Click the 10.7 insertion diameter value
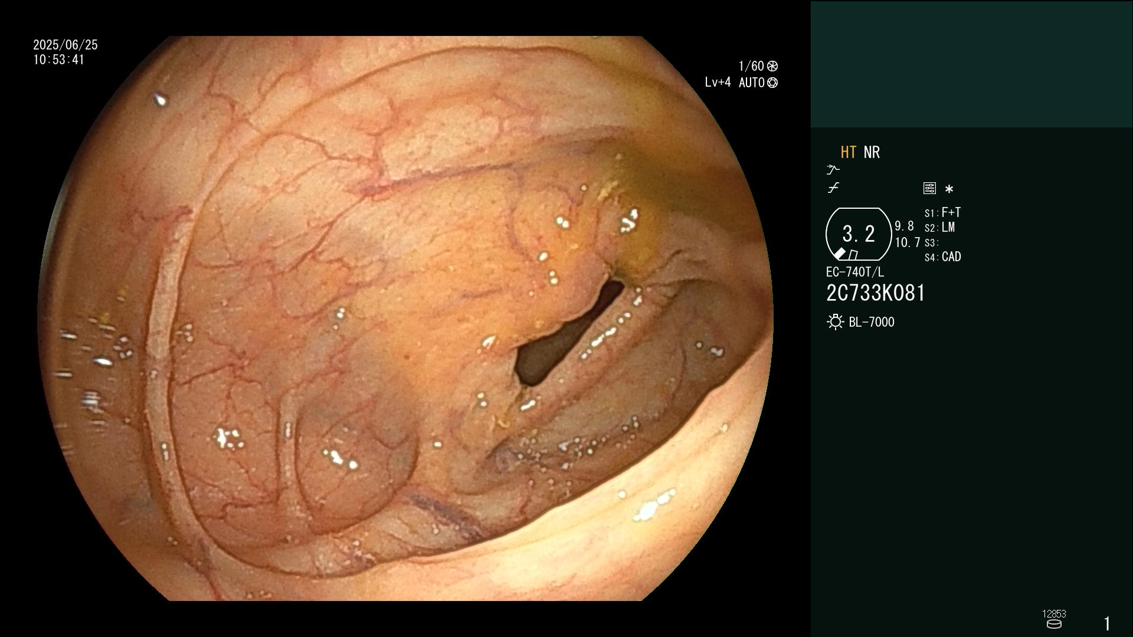The height and width of the screenshot is (637, 1133). [x=908, y=242]
